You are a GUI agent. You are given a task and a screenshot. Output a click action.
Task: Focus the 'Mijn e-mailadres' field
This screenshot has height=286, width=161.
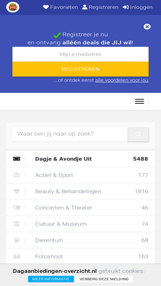81,54
